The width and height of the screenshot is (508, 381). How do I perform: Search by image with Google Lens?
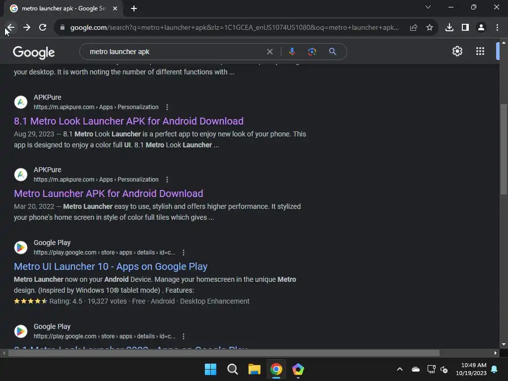(x=312, y=52)
